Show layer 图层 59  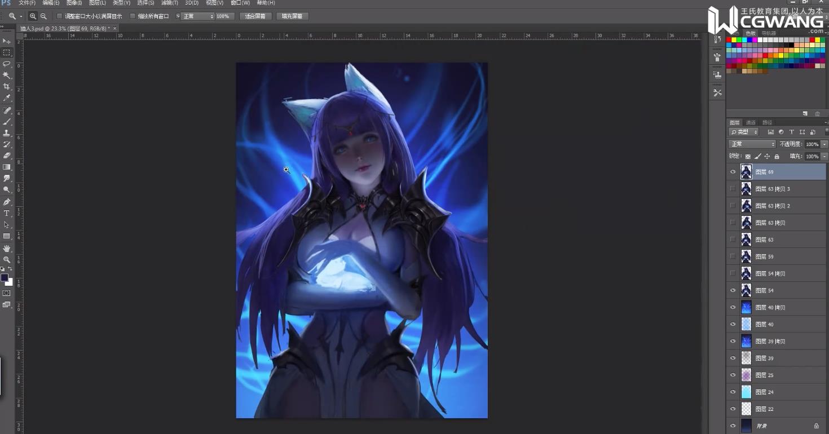coord(733,256)
